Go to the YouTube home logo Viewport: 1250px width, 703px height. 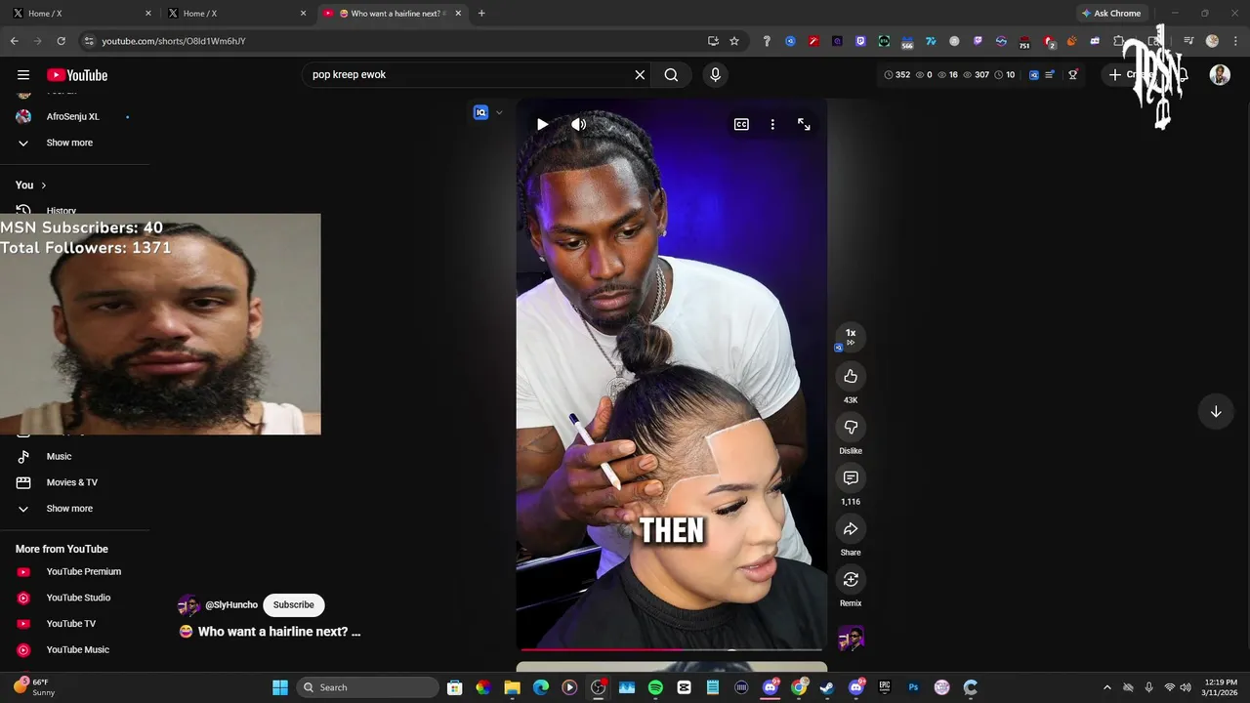click(77, 75)
